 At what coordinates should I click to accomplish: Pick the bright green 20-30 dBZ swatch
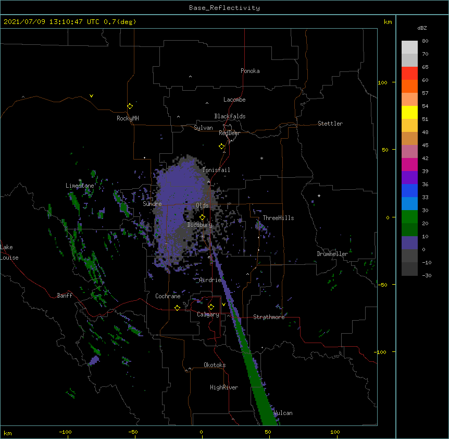point(409,217)
